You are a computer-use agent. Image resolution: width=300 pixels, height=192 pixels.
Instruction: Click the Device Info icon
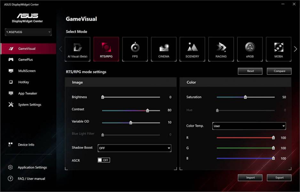11,145
